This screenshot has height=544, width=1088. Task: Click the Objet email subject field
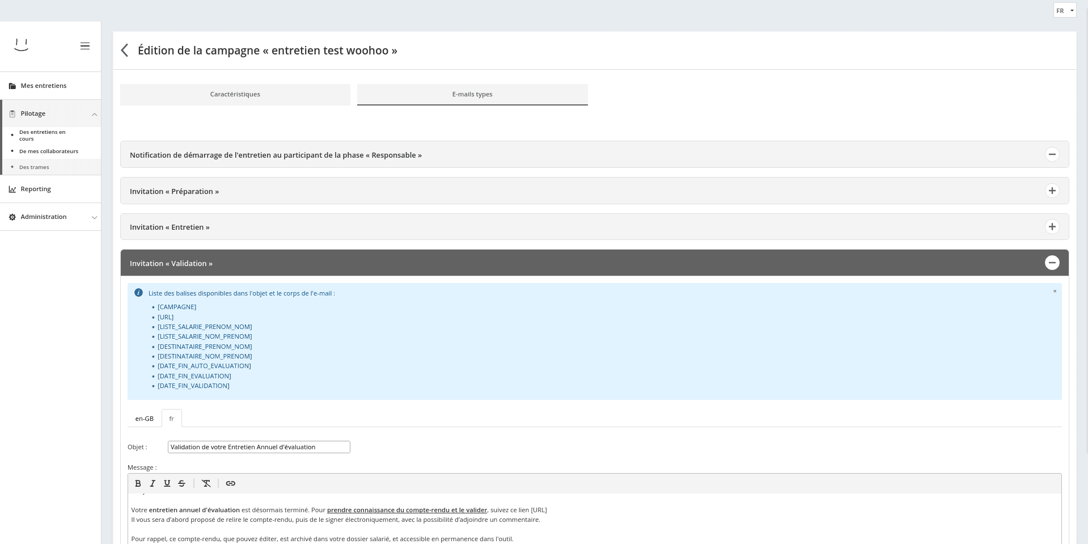tap(259, 447)
